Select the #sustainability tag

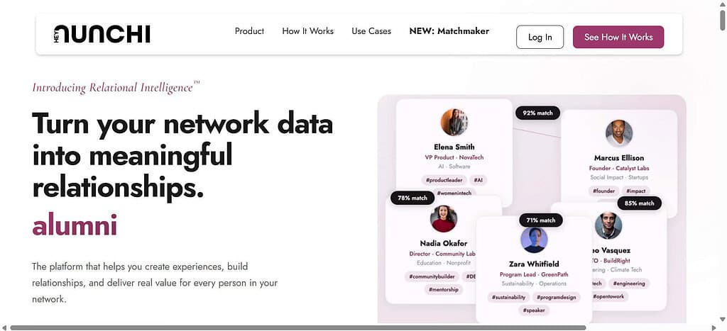508,297
